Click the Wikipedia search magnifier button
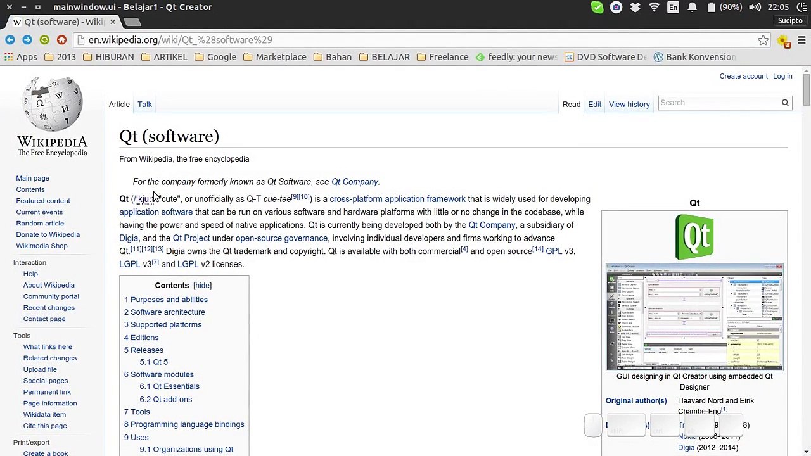 click(785, 103)
